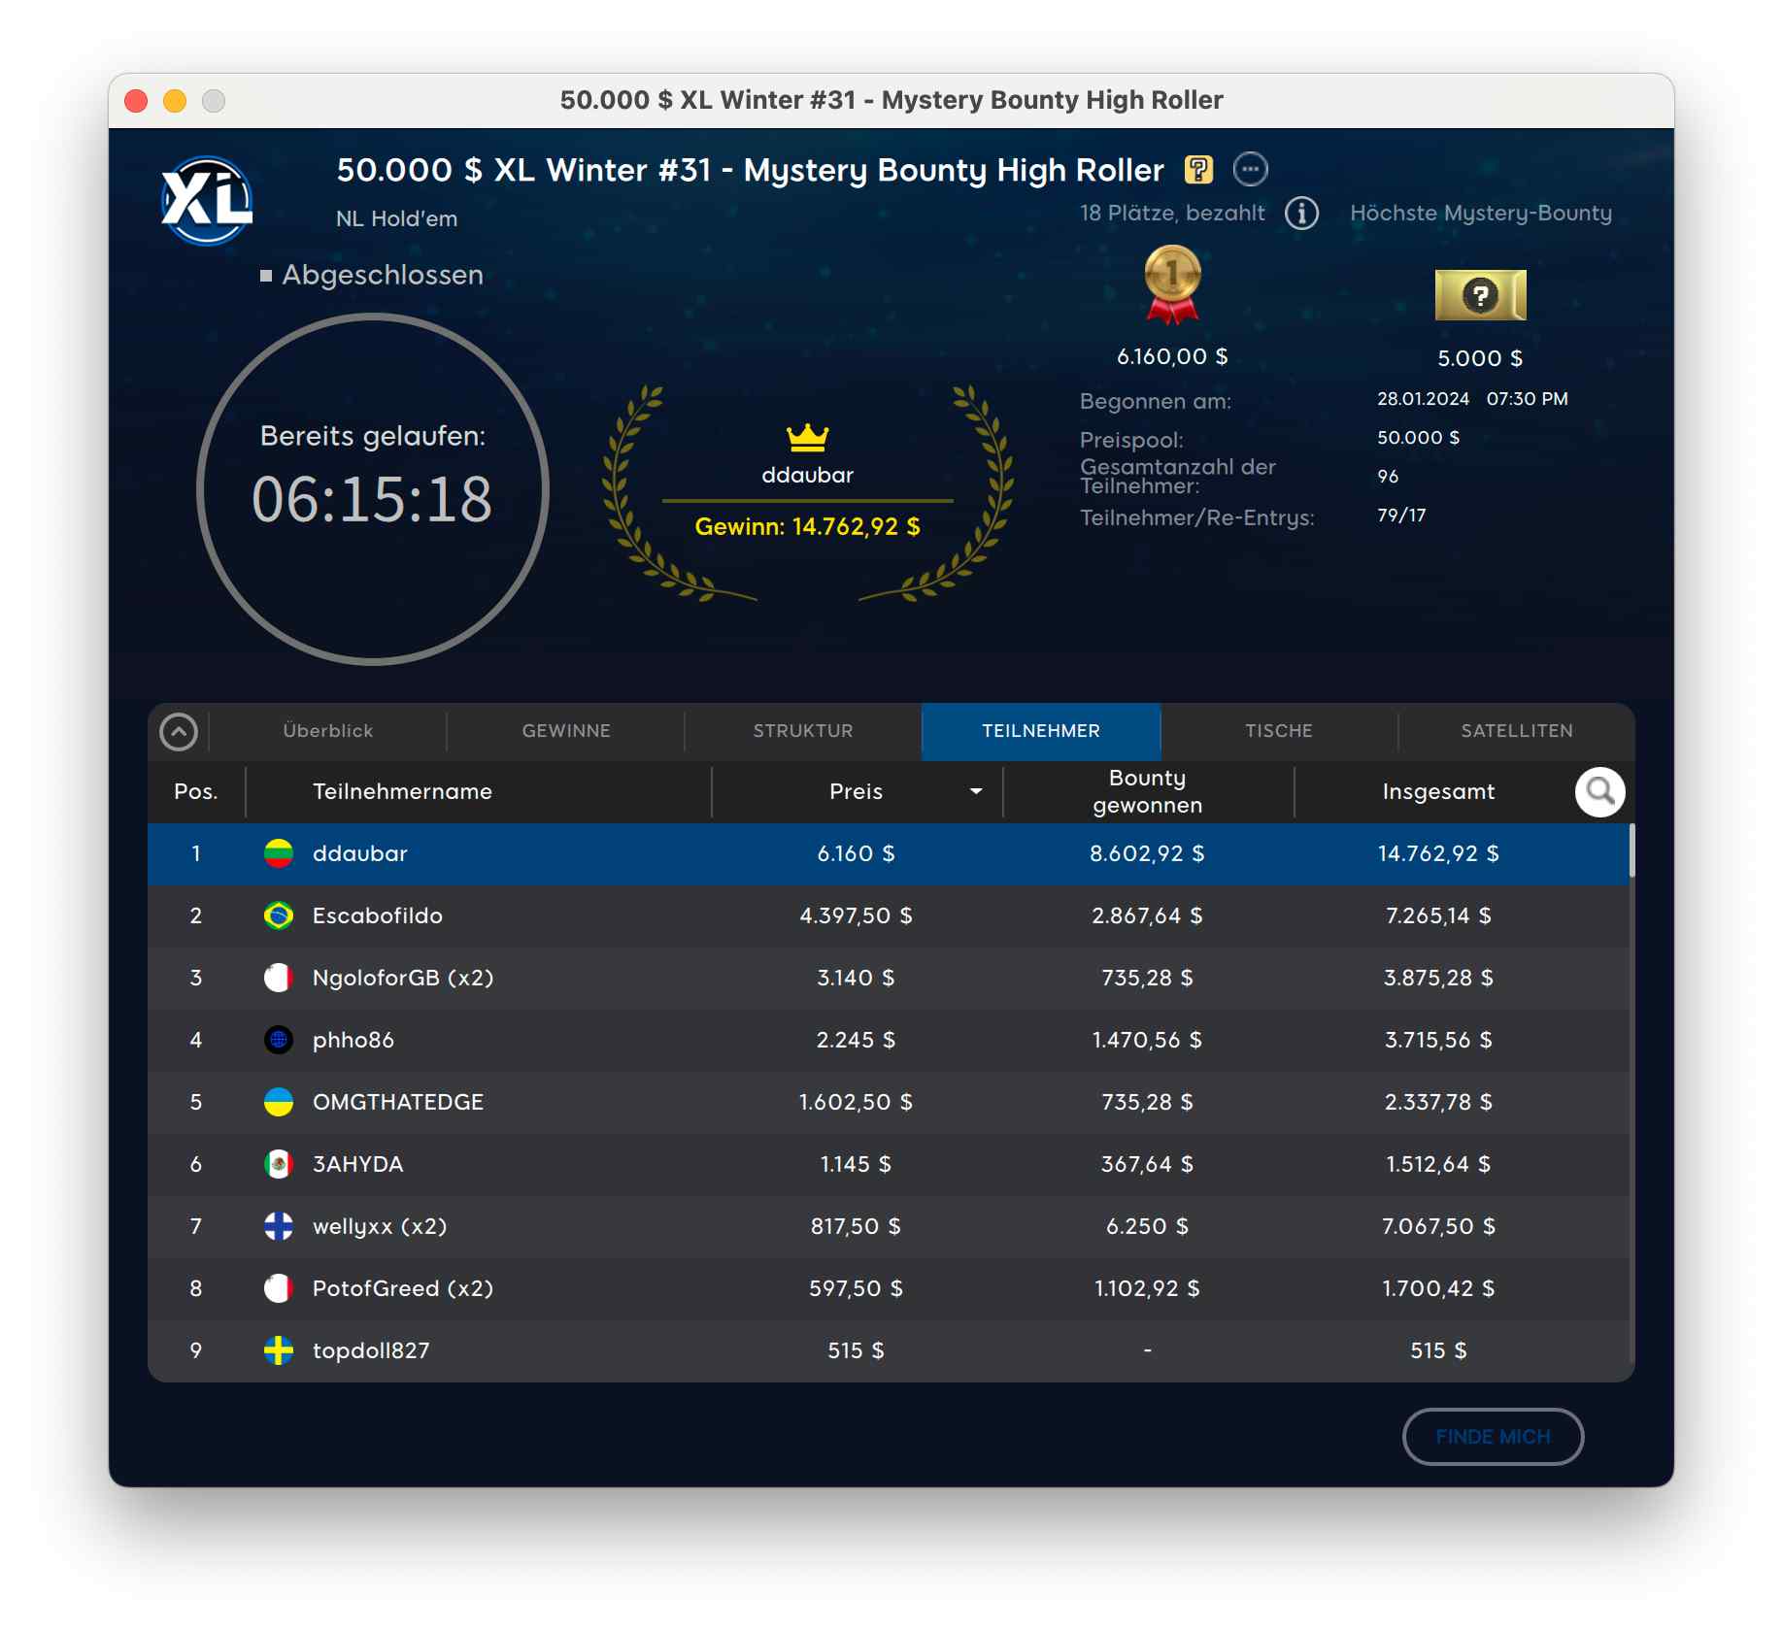Image resolution: width=1783 pixels, height=1631 pixels.
Task: Click the mystery bounty question mark badge
Action: [1198, 170]
